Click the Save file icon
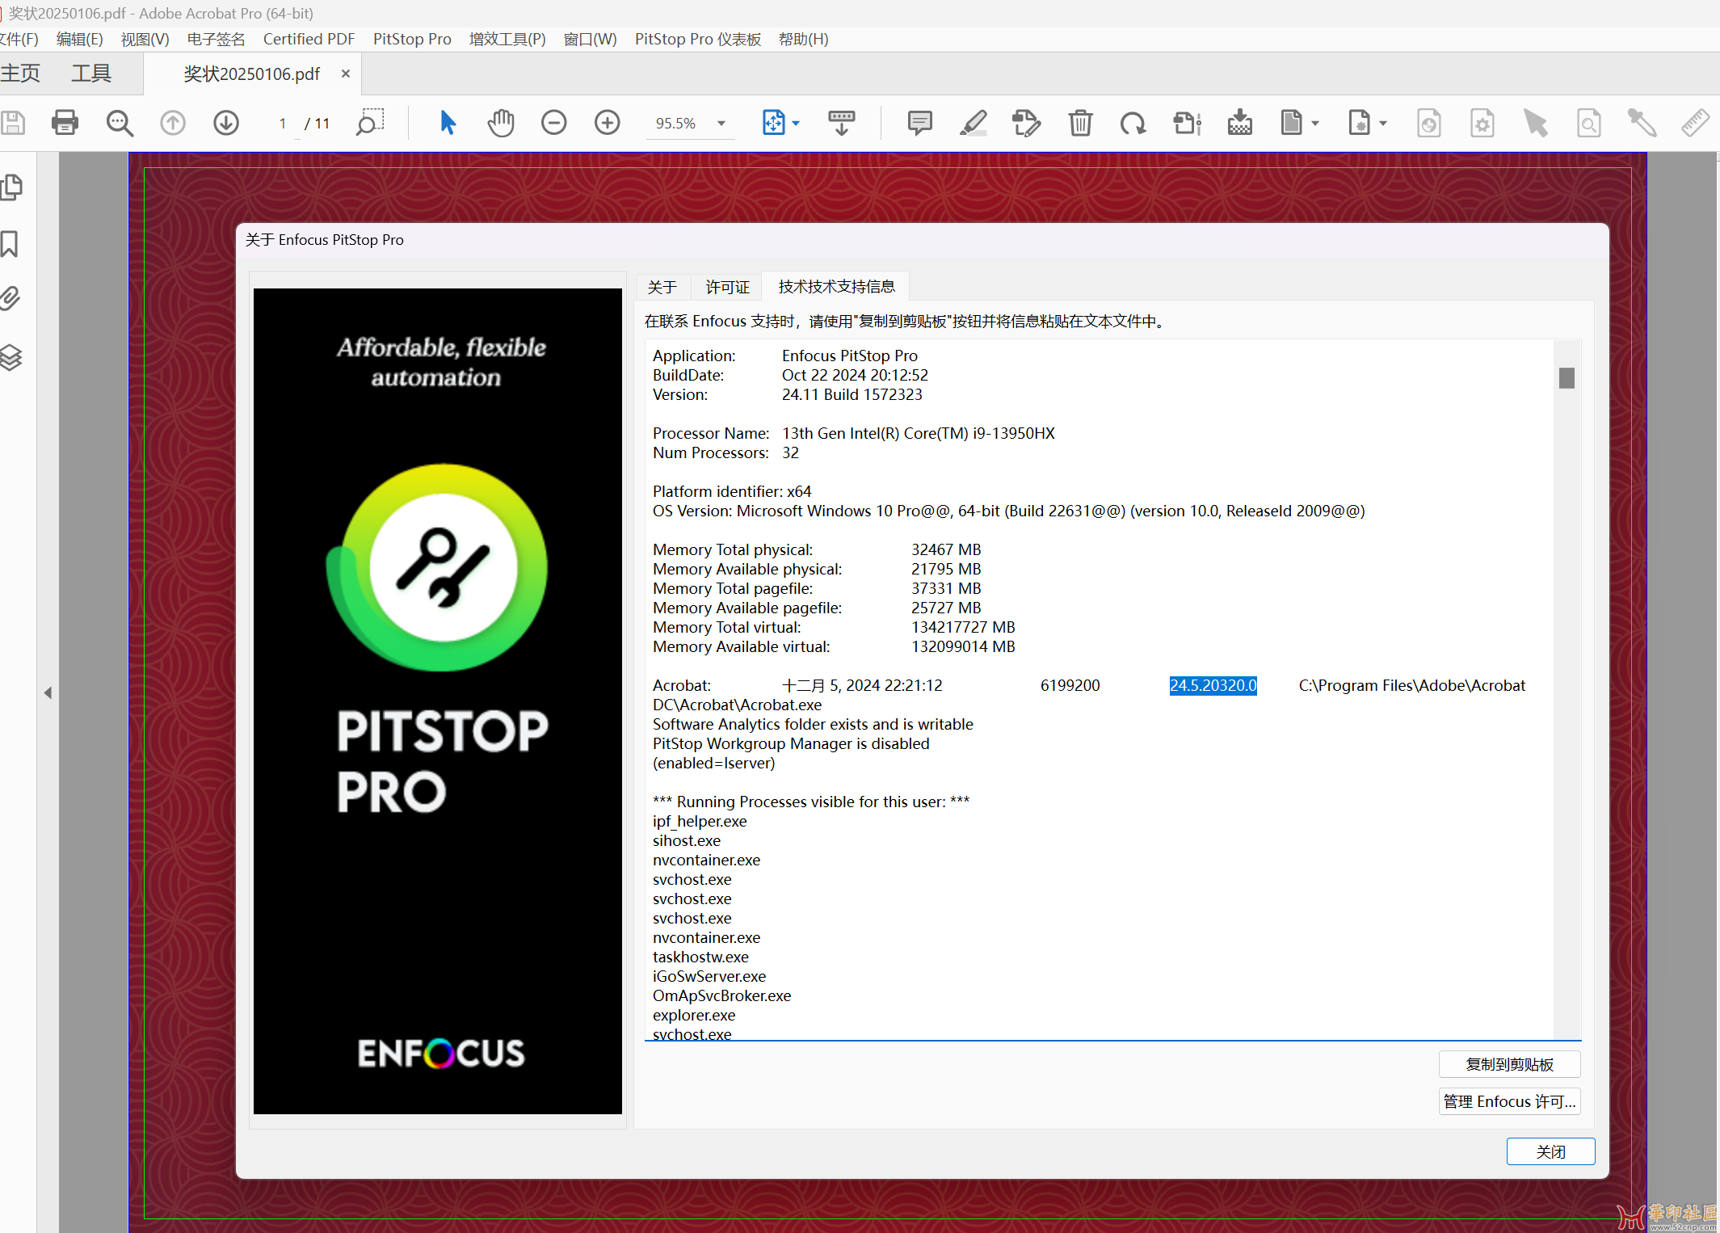This screenshot has width=1720, height=1233. click(x=13, y=123)
